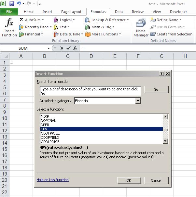
Task: Click the Date & Time functions icon
Action: [x=56, y=34]
